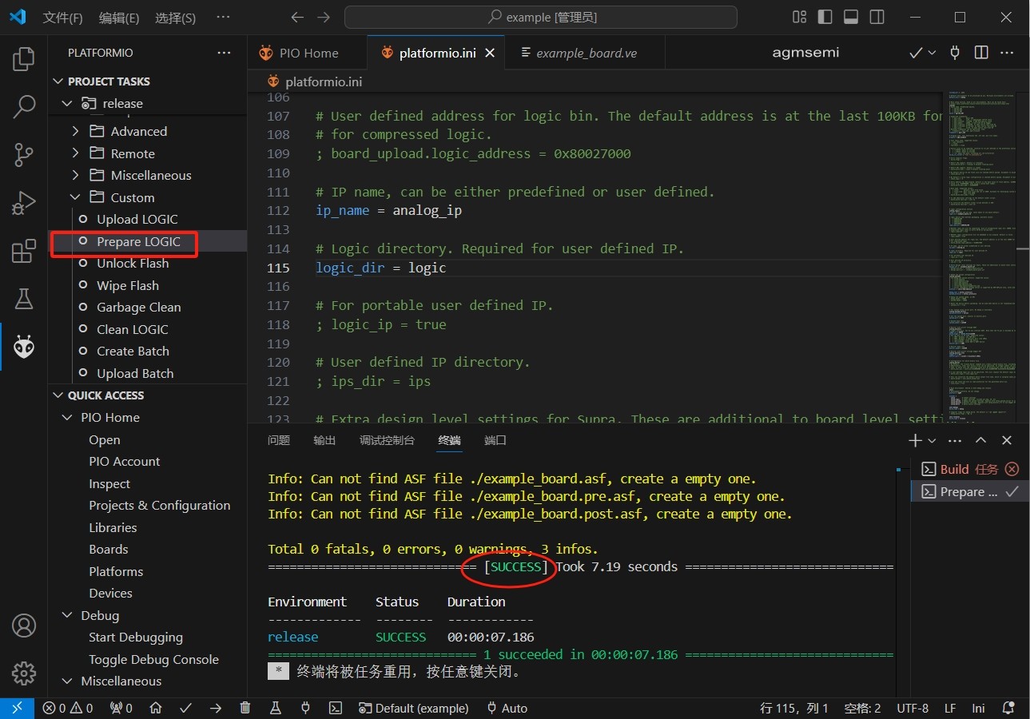Click the example search box in the title bar

541,17
